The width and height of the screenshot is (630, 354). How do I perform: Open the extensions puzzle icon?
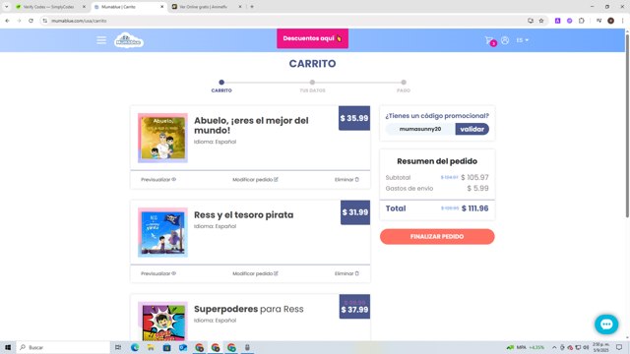582,21
